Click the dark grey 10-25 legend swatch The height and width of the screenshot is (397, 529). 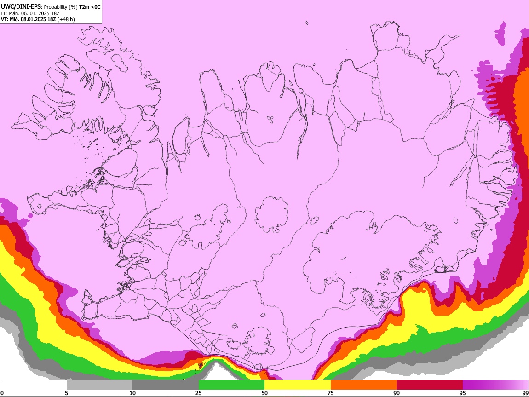pyautogui.click(x=166, y=385)
